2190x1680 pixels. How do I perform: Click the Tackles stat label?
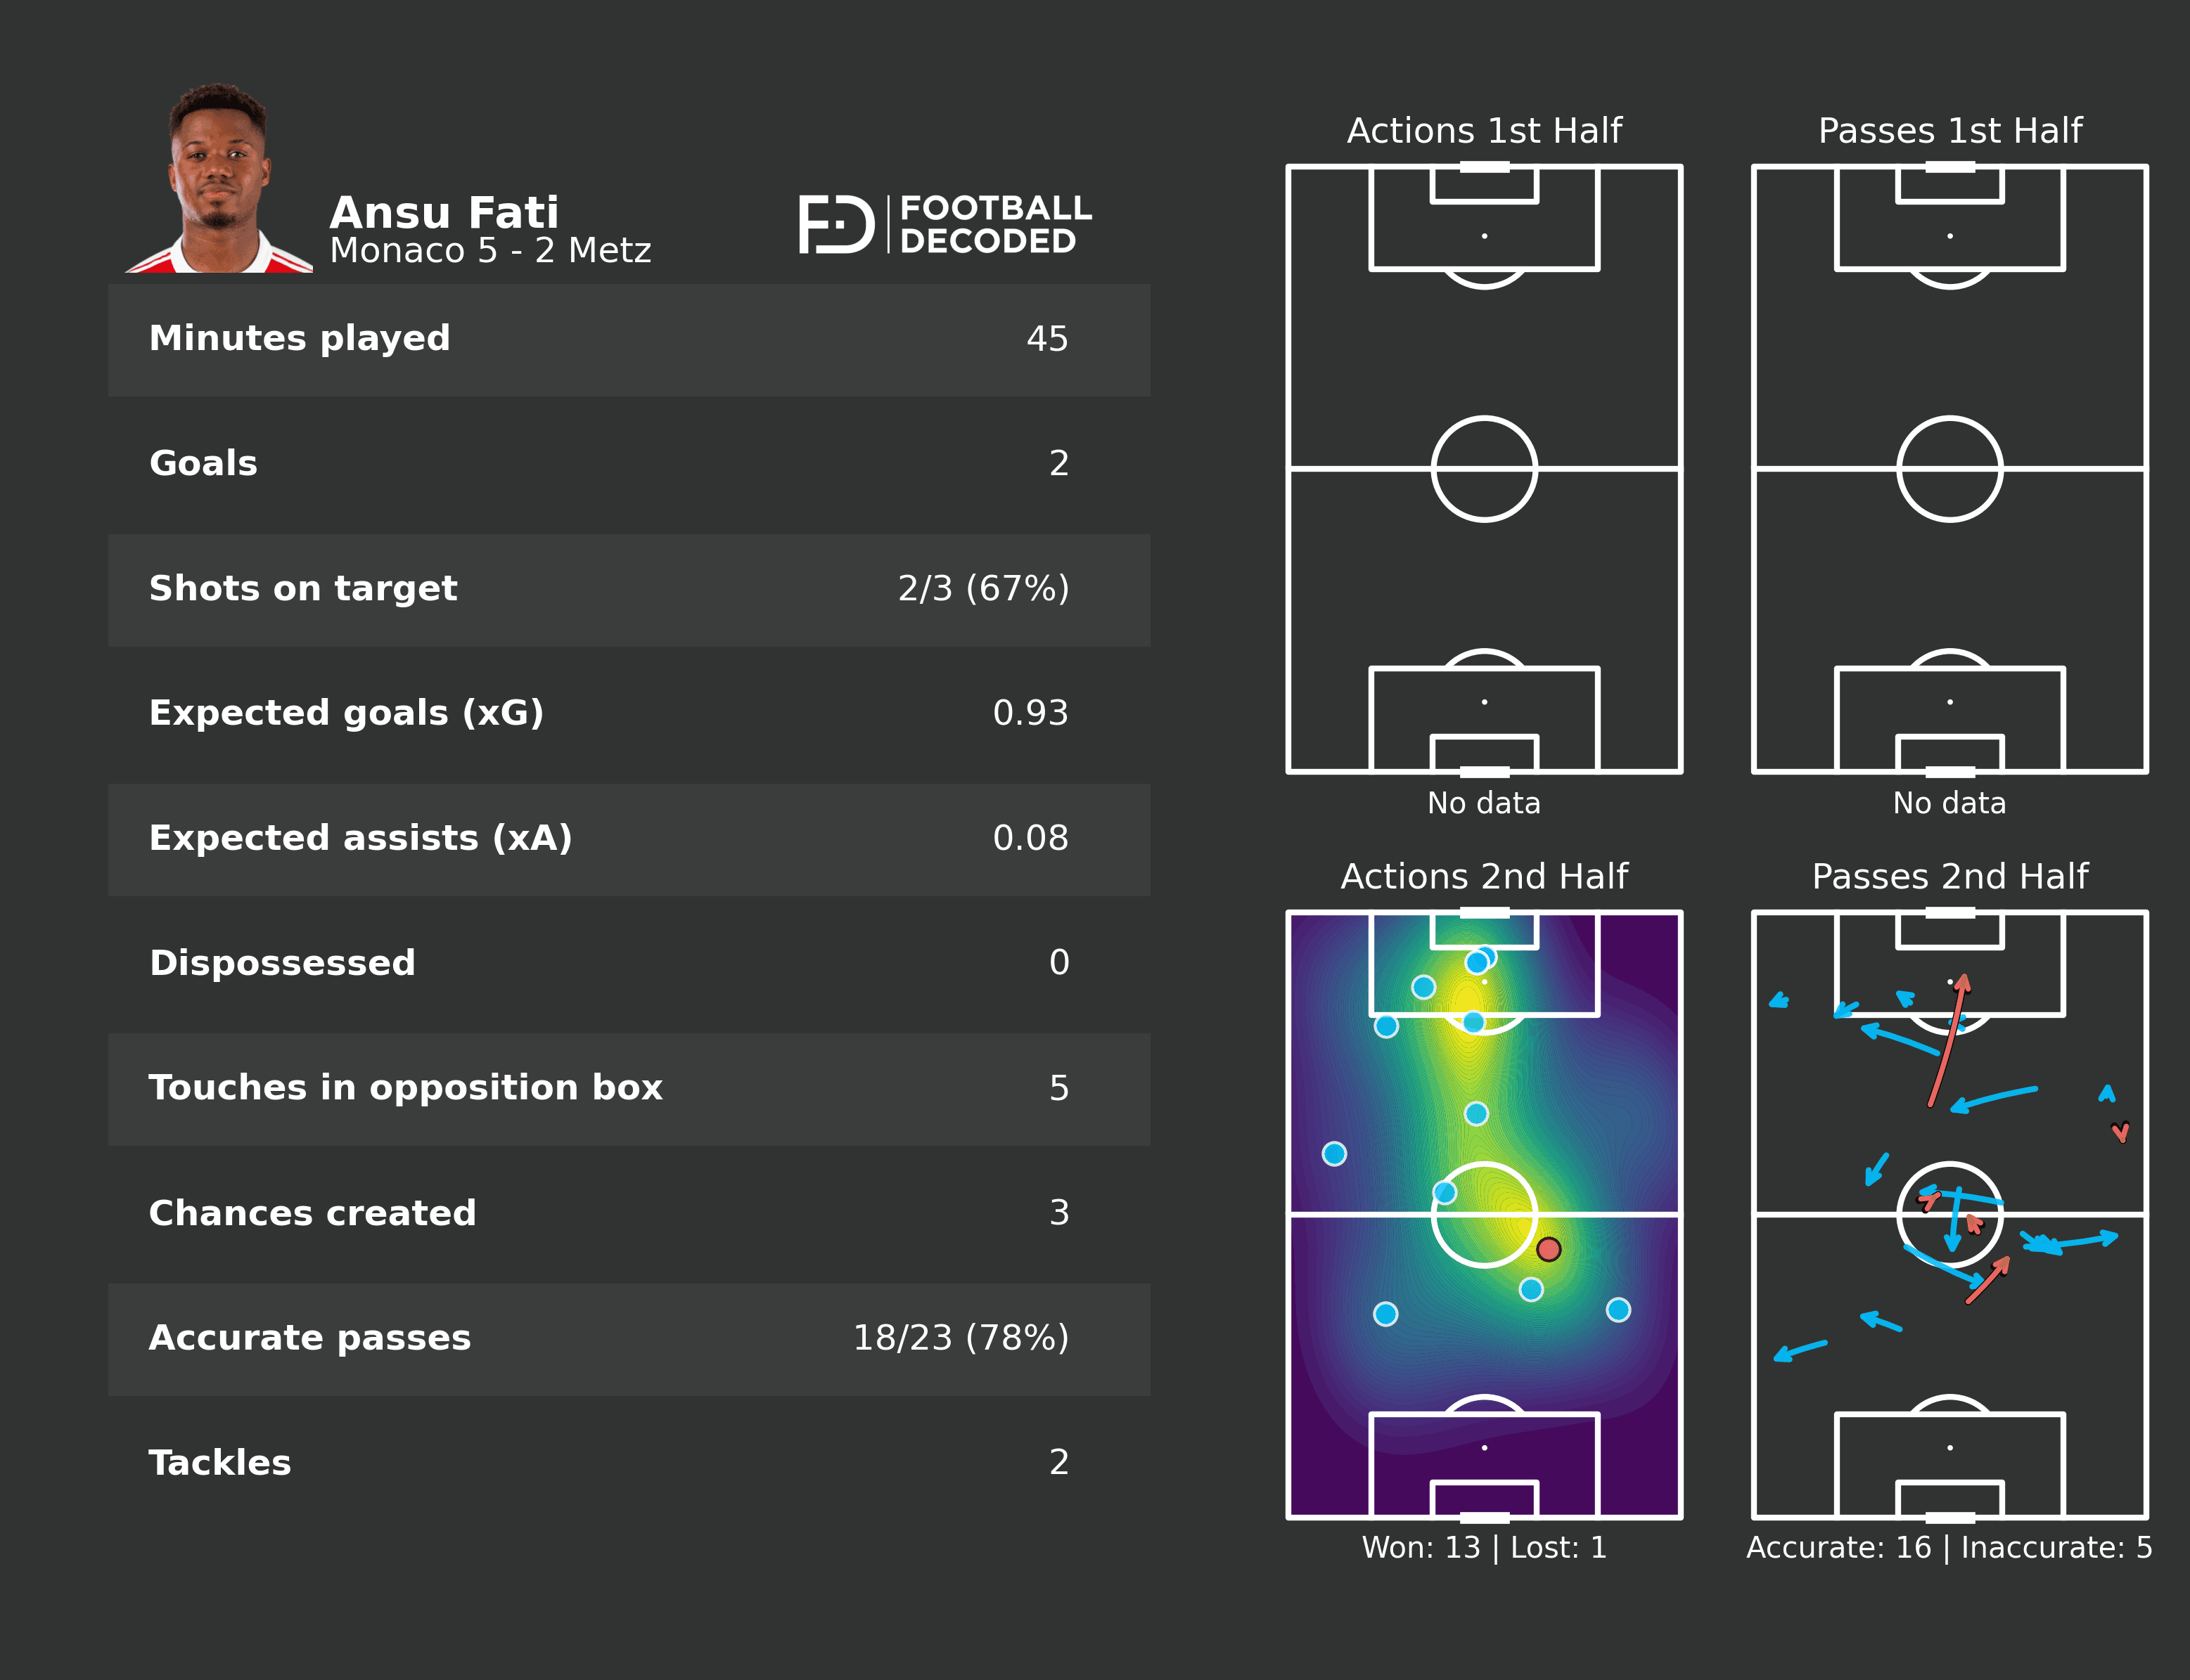[x=220, y=1463]
